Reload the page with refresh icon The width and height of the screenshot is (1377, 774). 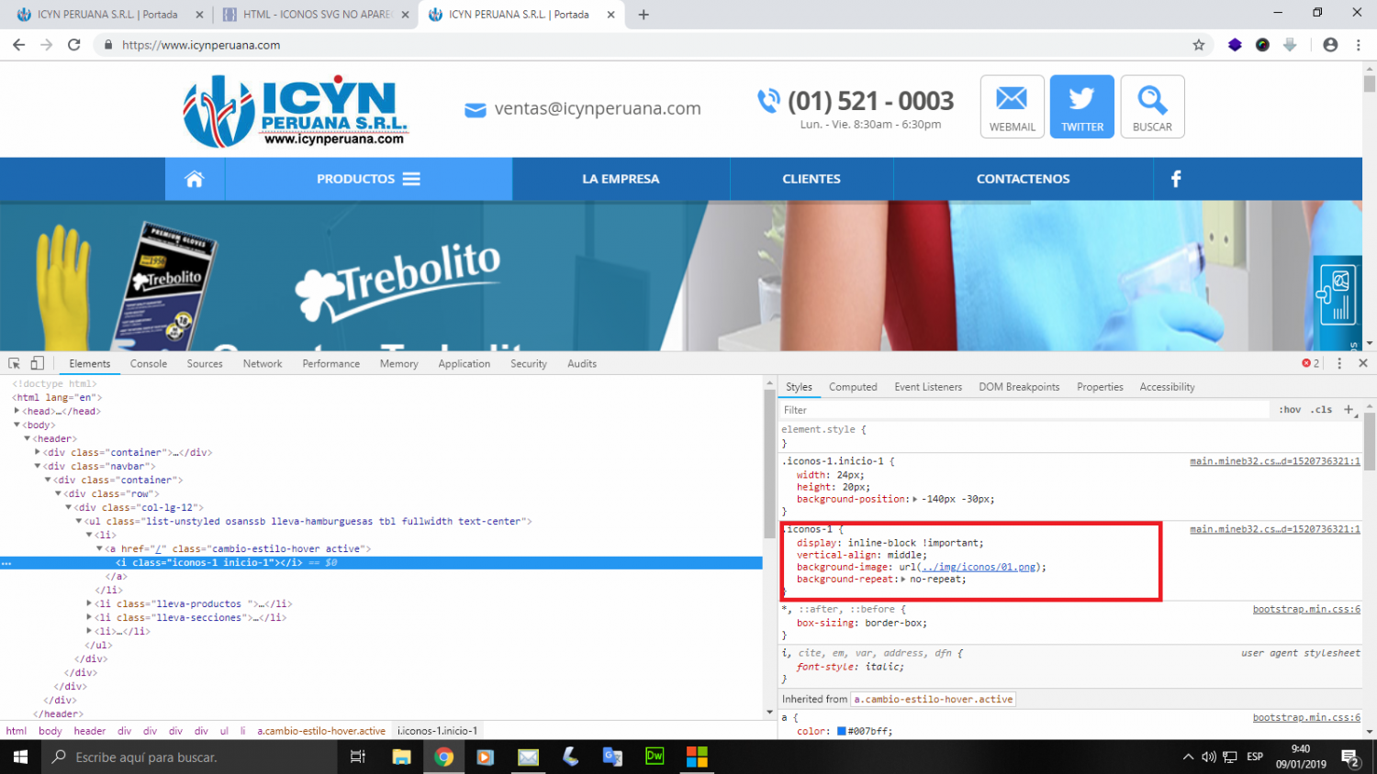coord(73,44)
